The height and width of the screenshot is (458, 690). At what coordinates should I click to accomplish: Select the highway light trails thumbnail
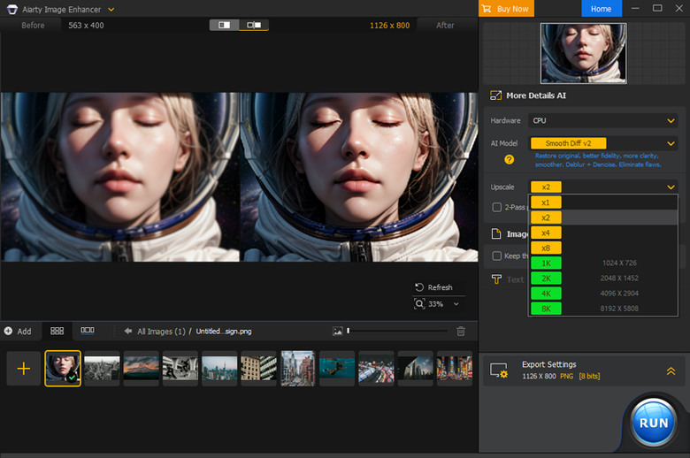(376, 368)
